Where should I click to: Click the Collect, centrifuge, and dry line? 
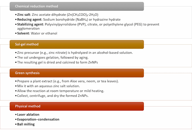click(52, 96)
